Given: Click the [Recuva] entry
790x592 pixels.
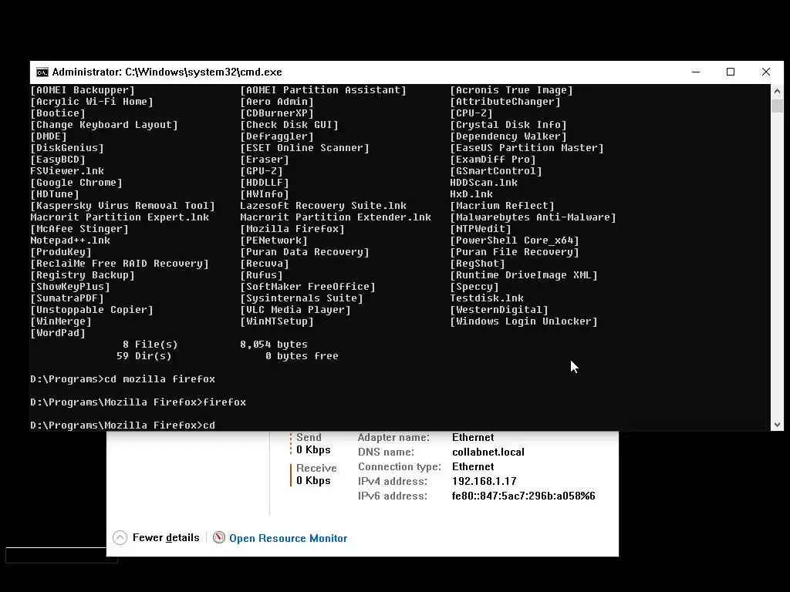Looking at the screenshot, I should pyautogui.click(x=265, y=264).
